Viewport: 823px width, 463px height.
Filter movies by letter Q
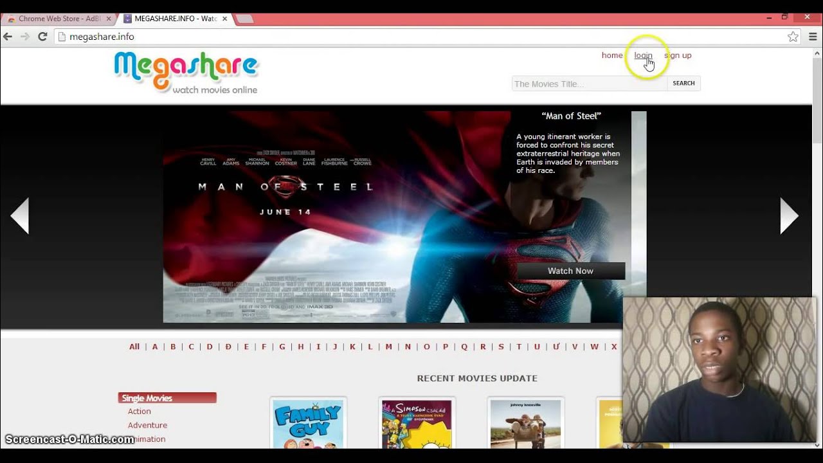464,347
